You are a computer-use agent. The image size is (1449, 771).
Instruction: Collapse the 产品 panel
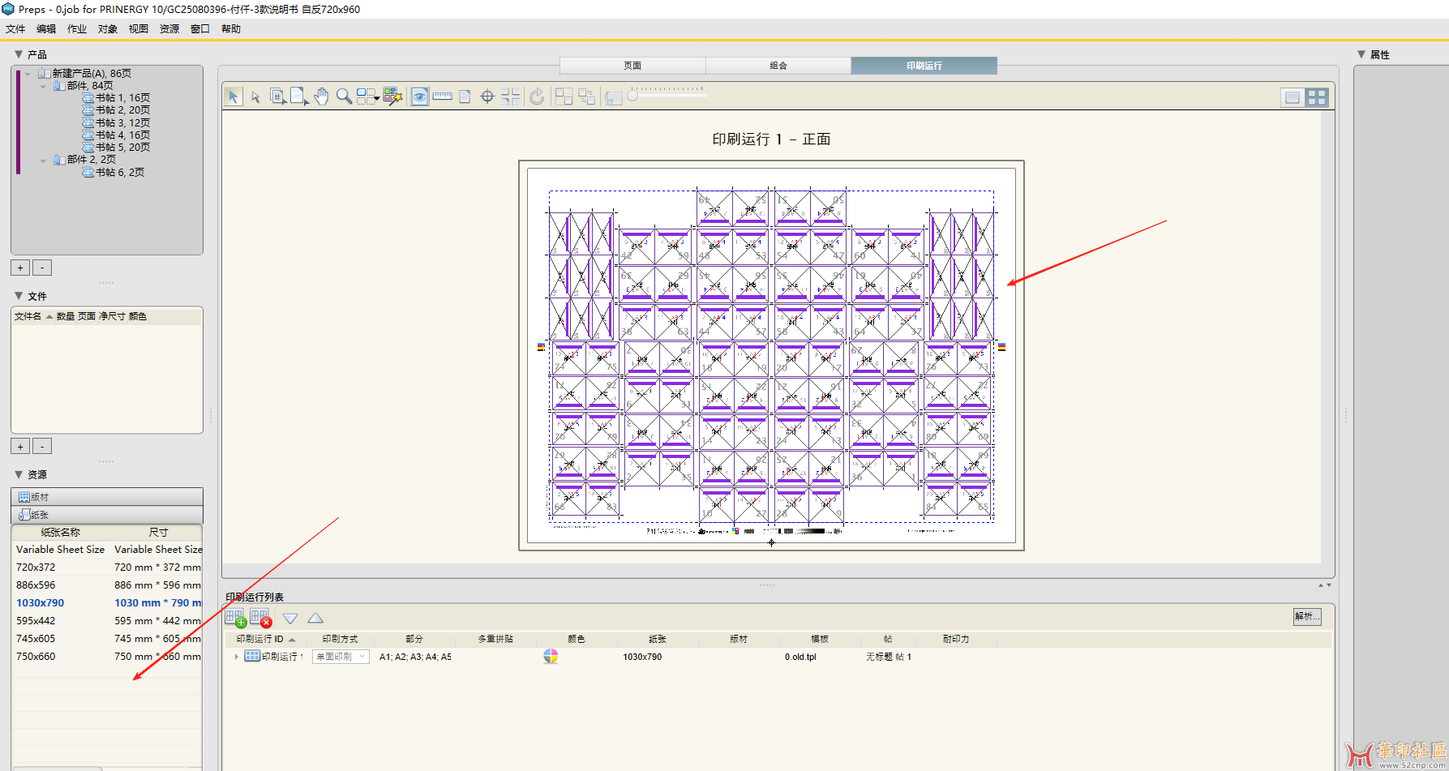[19, 54]
